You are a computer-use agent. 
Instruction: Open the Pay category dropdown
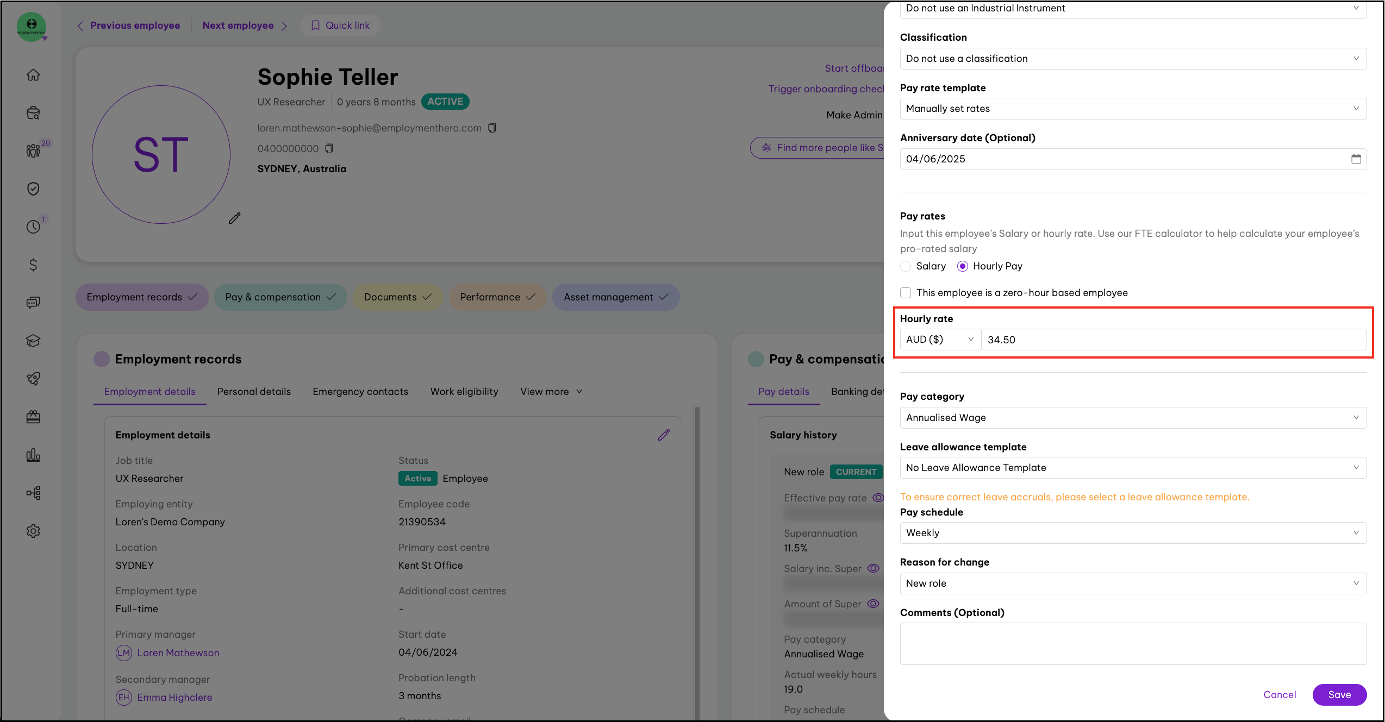pos(1133,418)
